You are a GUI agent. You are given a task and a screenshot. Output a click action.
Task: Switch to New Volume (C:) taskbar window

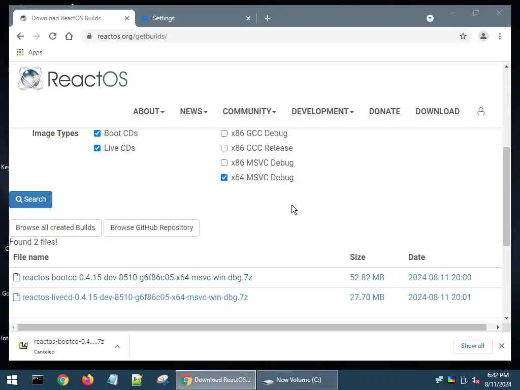pos(298,380)
